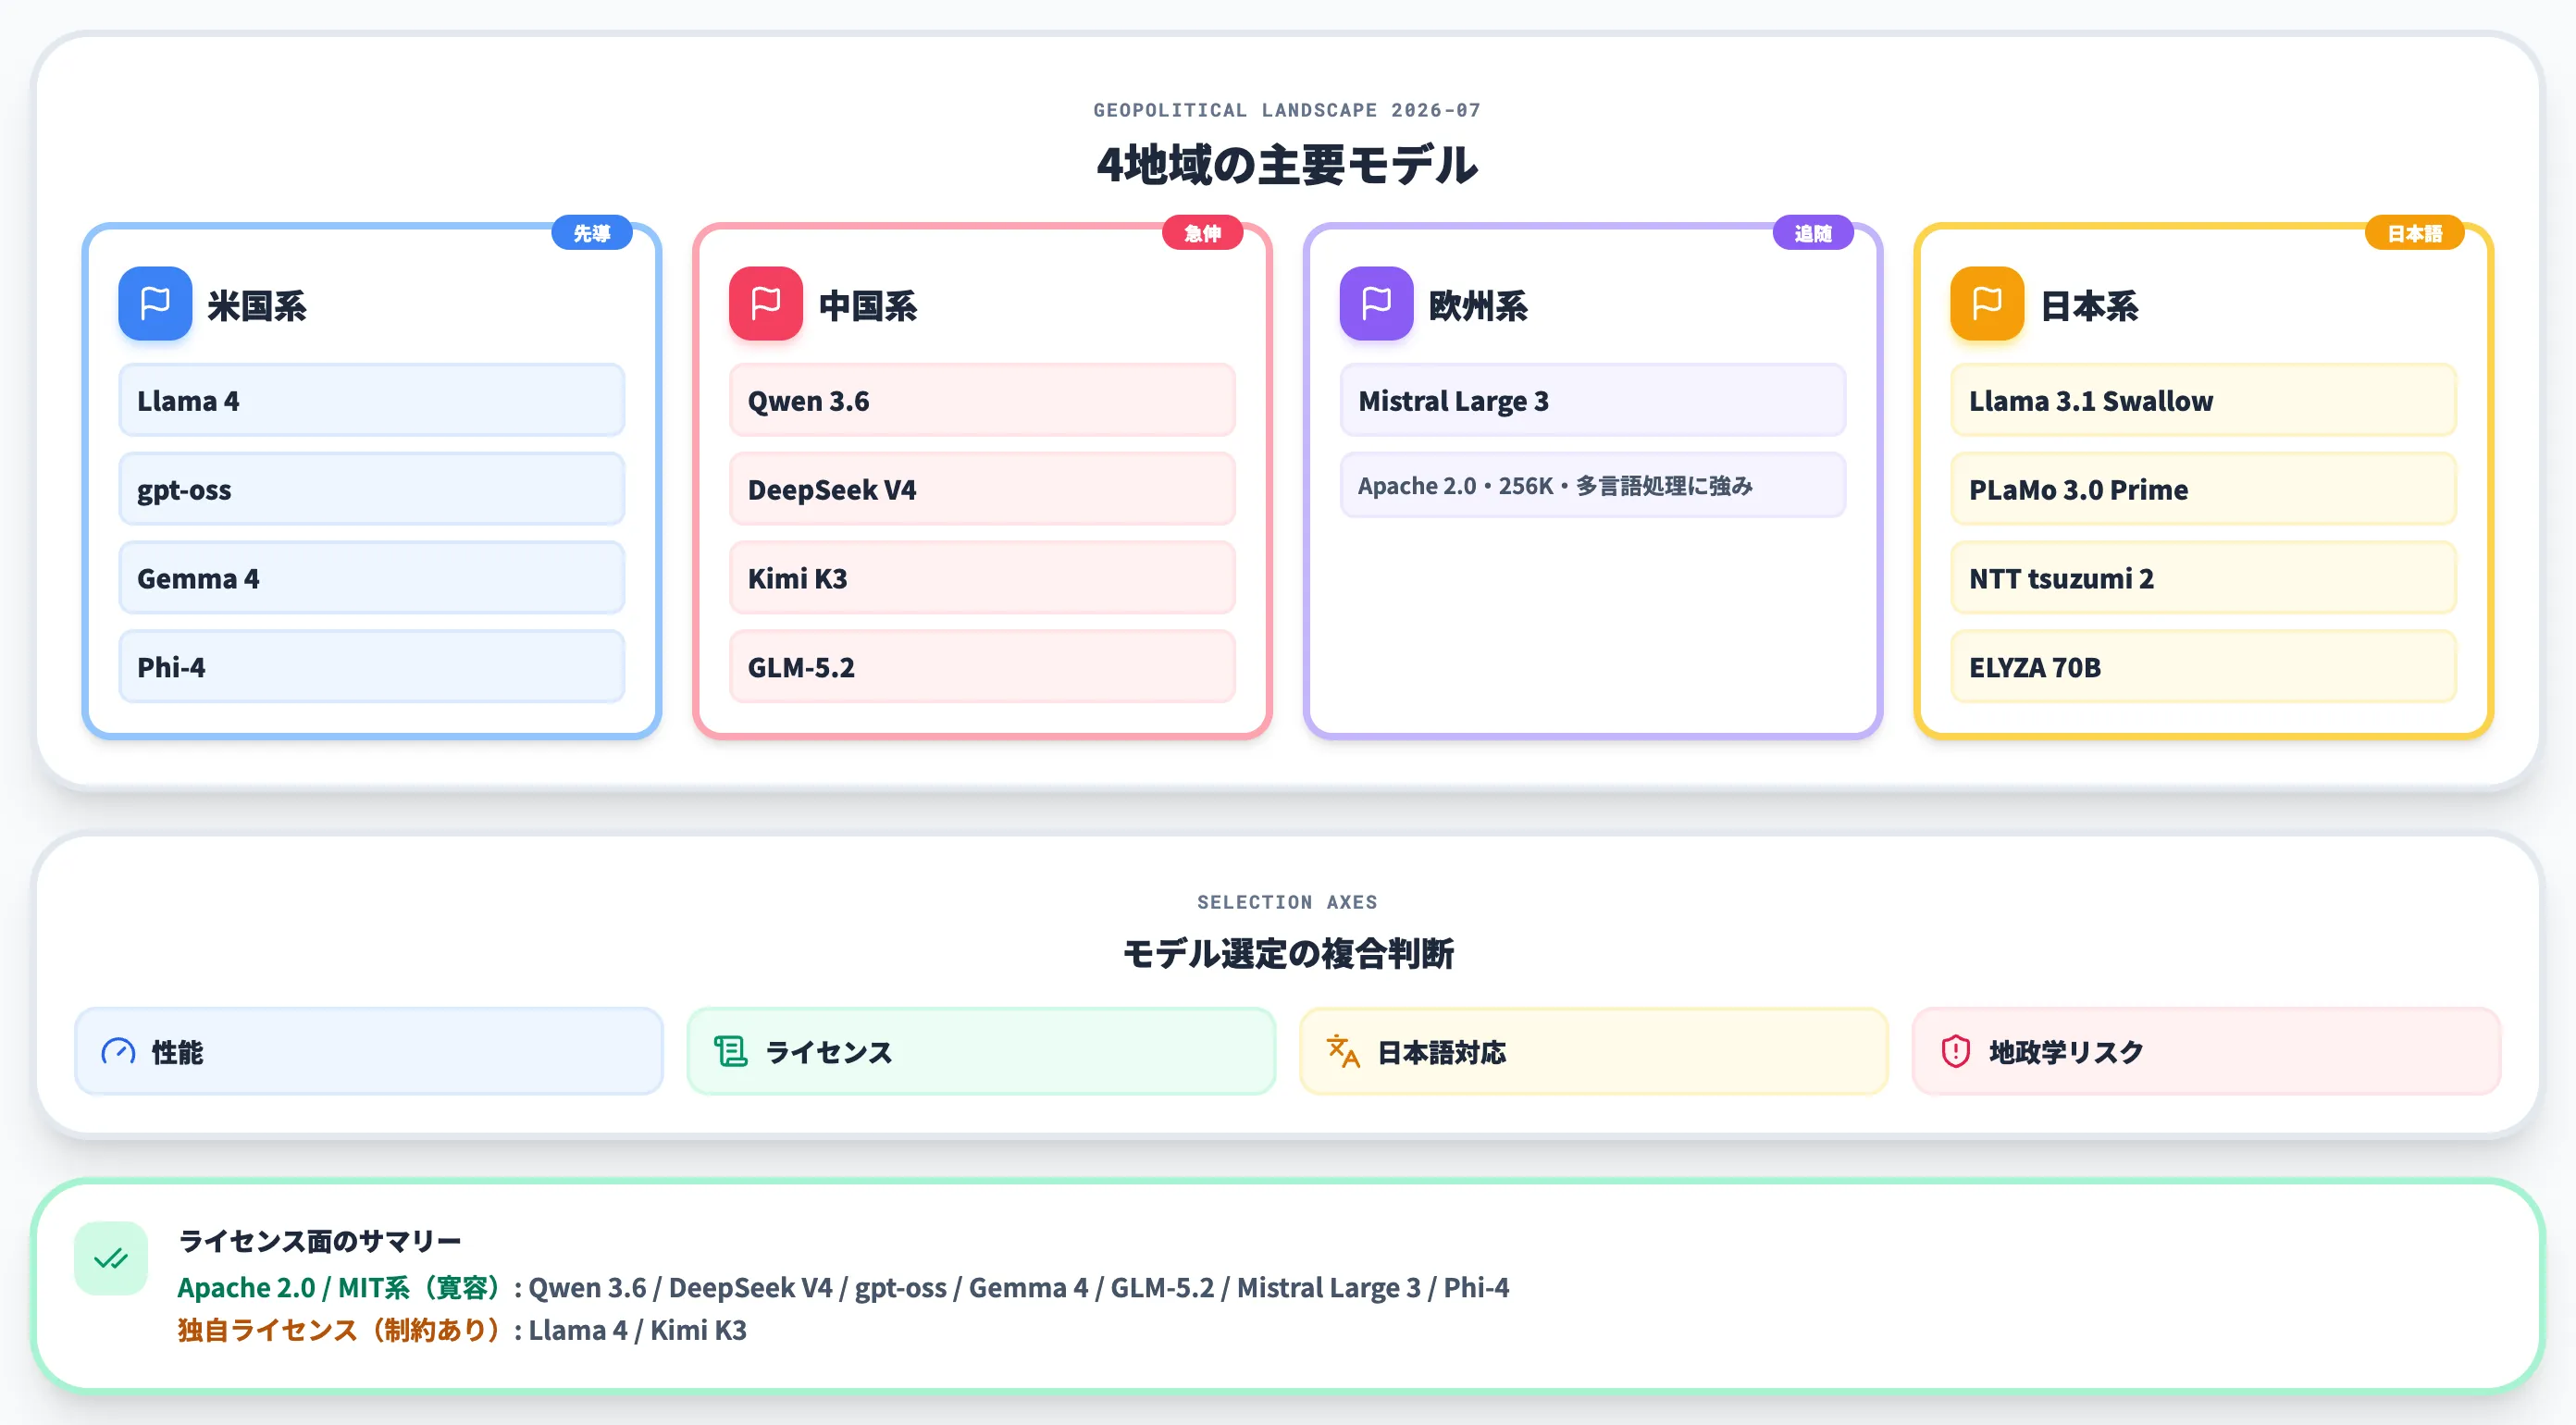Click the 日本系 card heading
Viewport: 2576px width, 1425px height.
[2089, 305]
